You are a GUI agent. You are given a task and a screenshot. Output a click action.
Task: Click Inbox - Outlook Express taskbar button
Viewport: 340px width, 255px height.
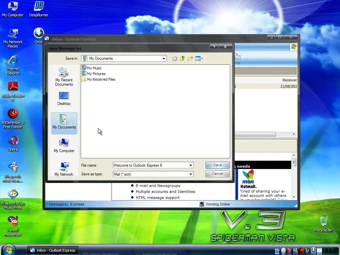(x=53, y=250)
